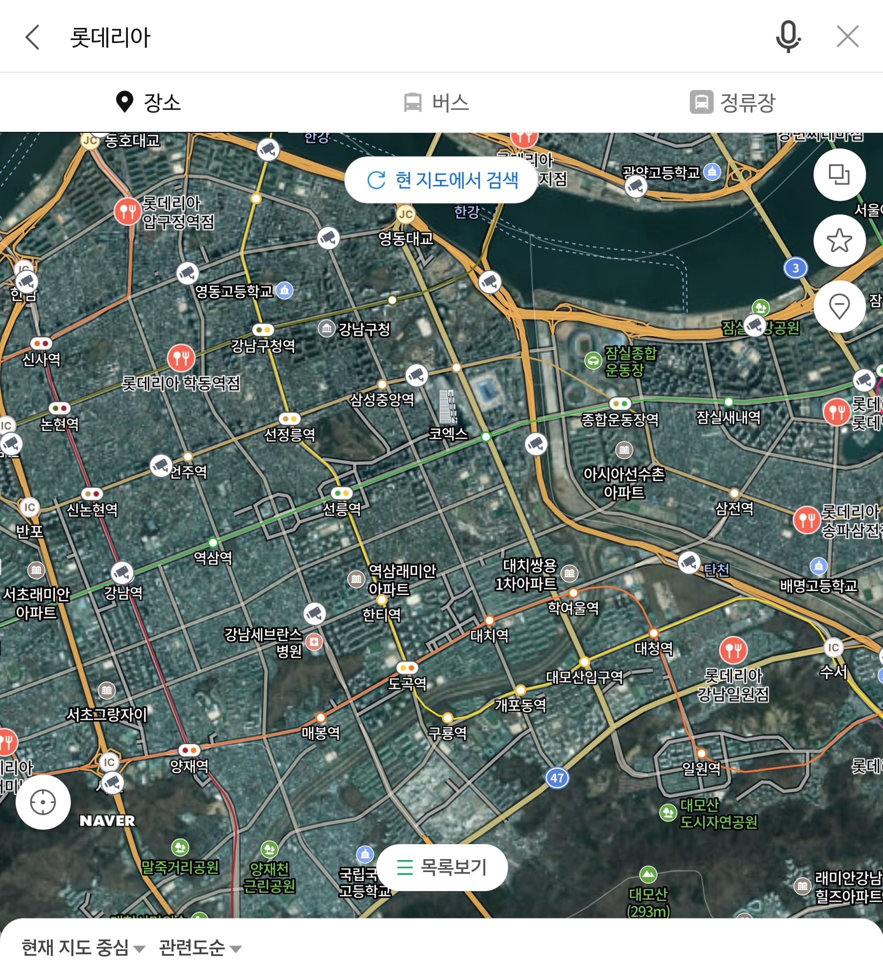Clear the search with X icon
883x976 pixels.
click(848, 36)
